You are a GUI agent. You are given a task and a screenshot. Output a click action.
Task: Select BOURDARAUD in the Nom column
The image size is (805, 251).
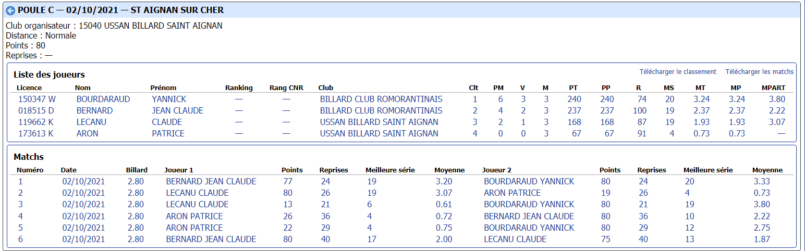click(103, 99)
